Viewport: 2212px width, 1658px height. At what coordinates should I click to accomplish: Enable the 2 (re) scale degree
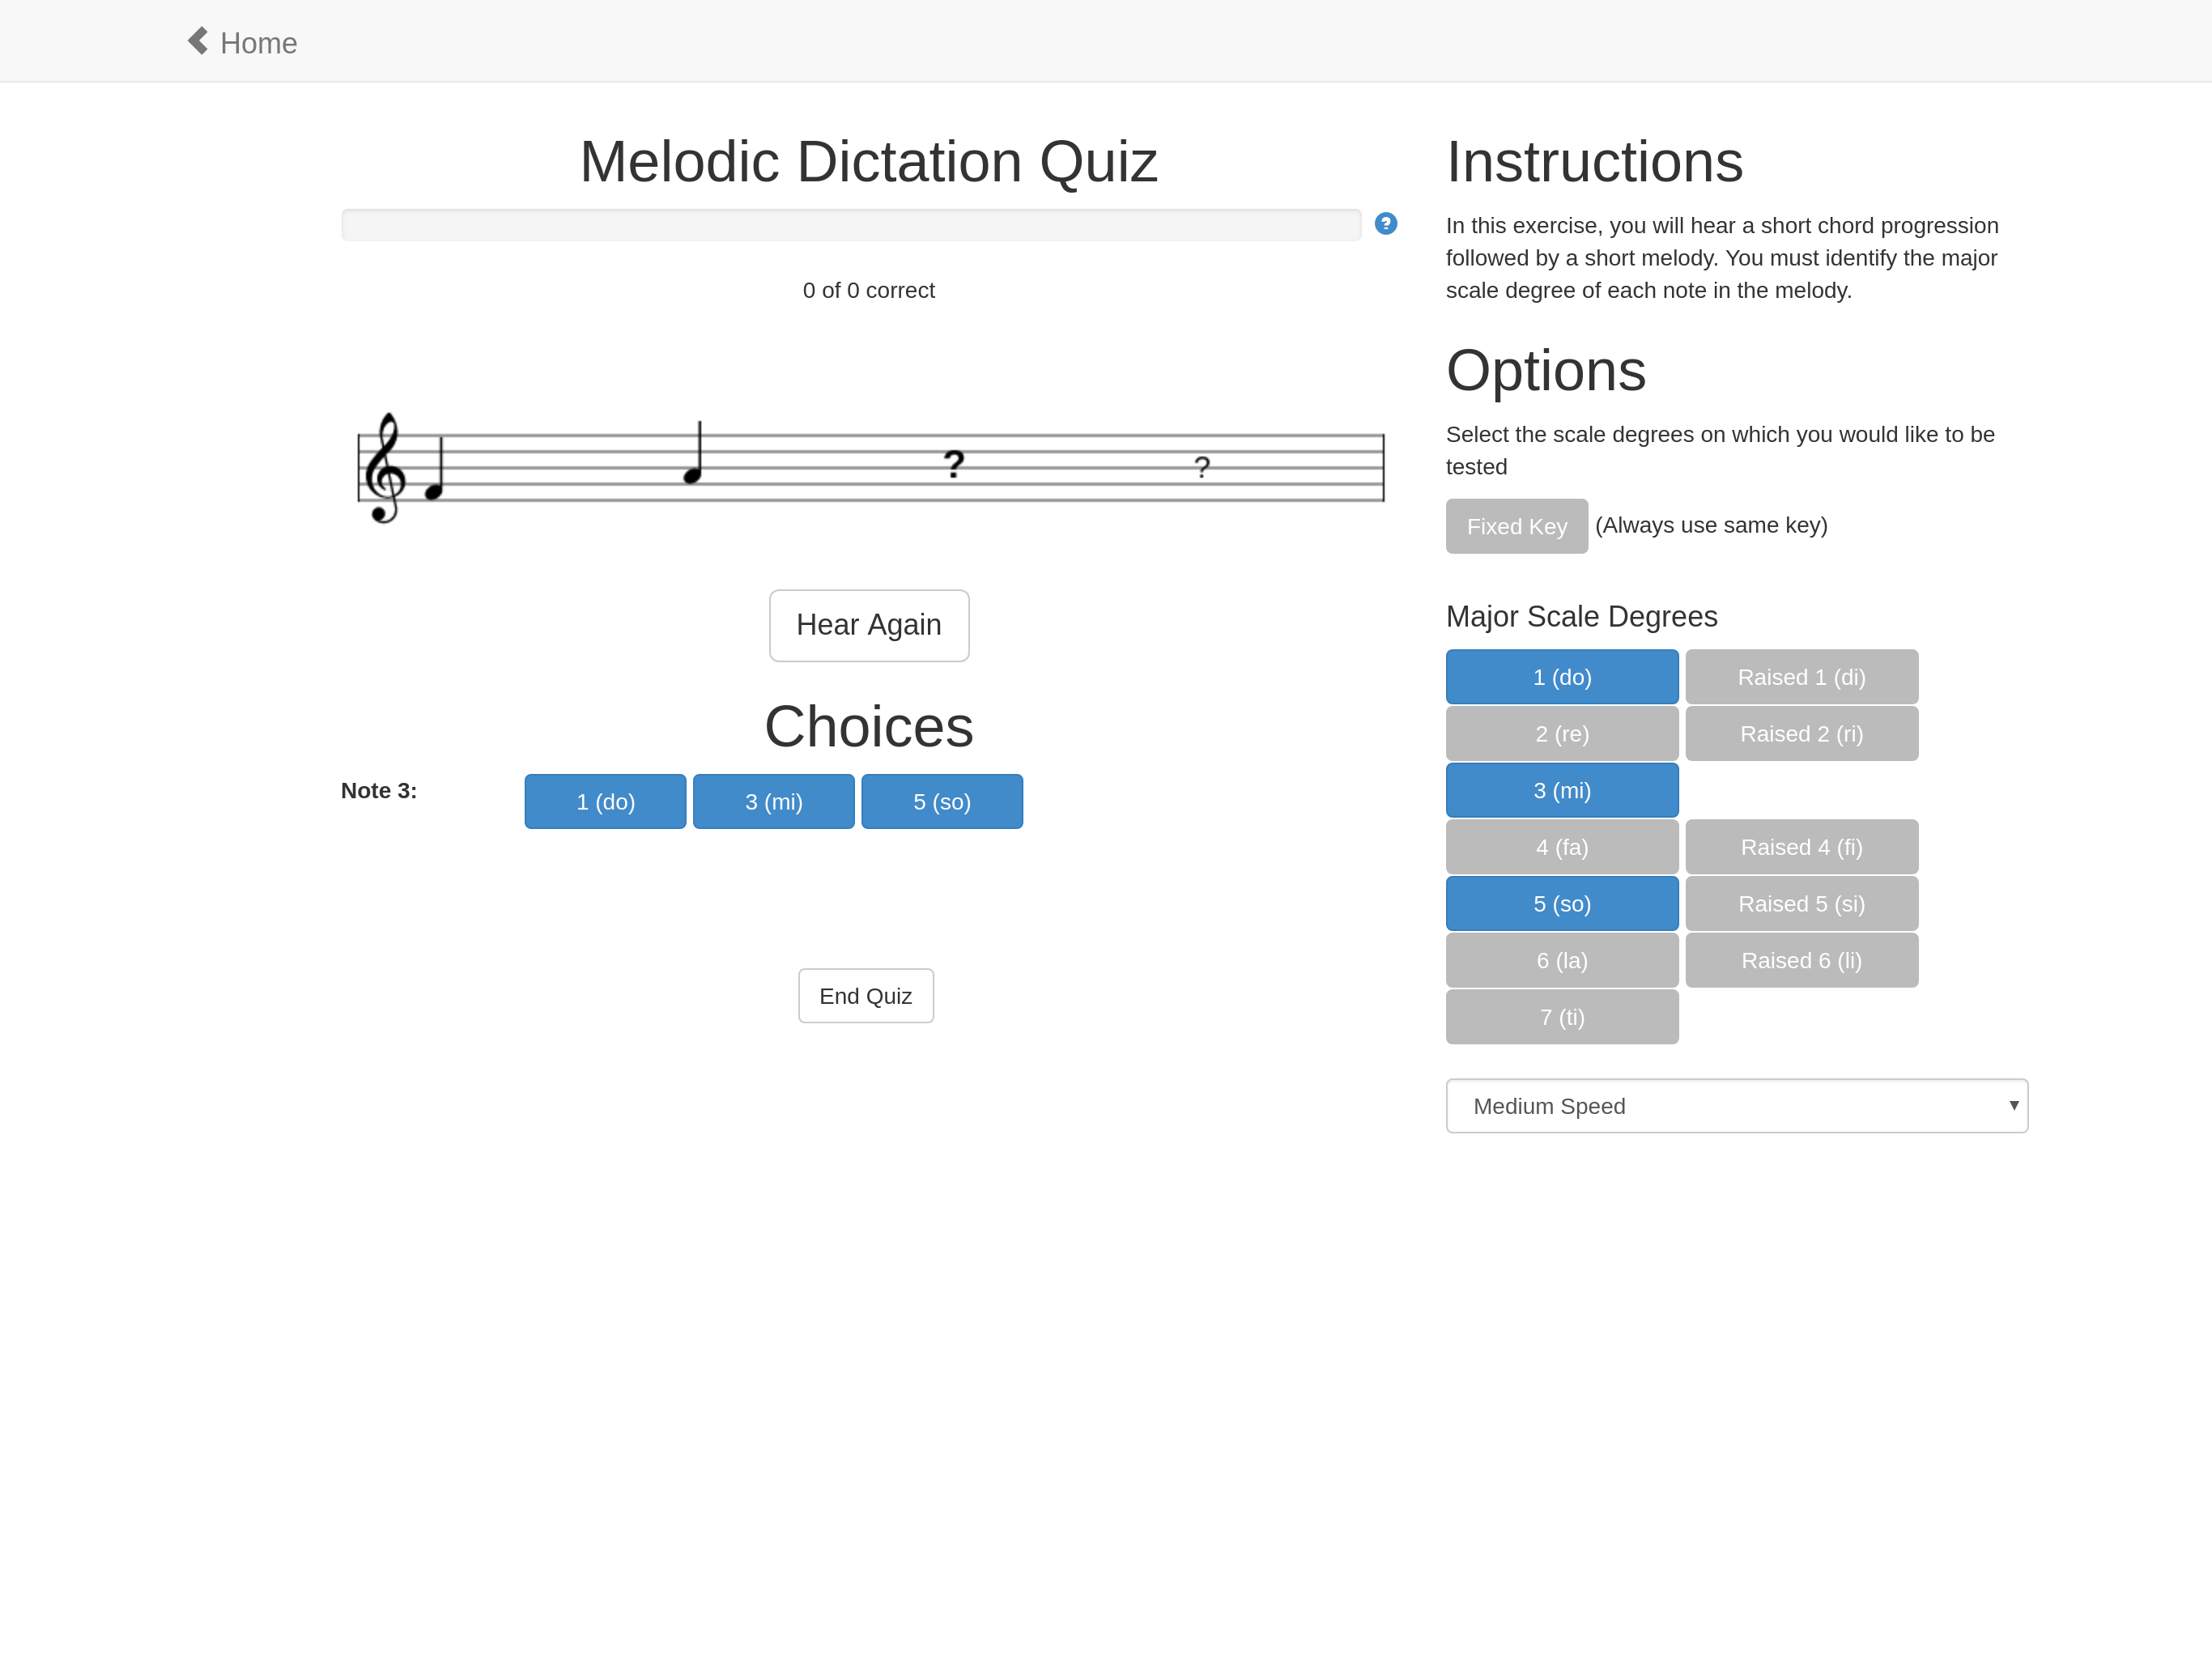pos(1561,734)
